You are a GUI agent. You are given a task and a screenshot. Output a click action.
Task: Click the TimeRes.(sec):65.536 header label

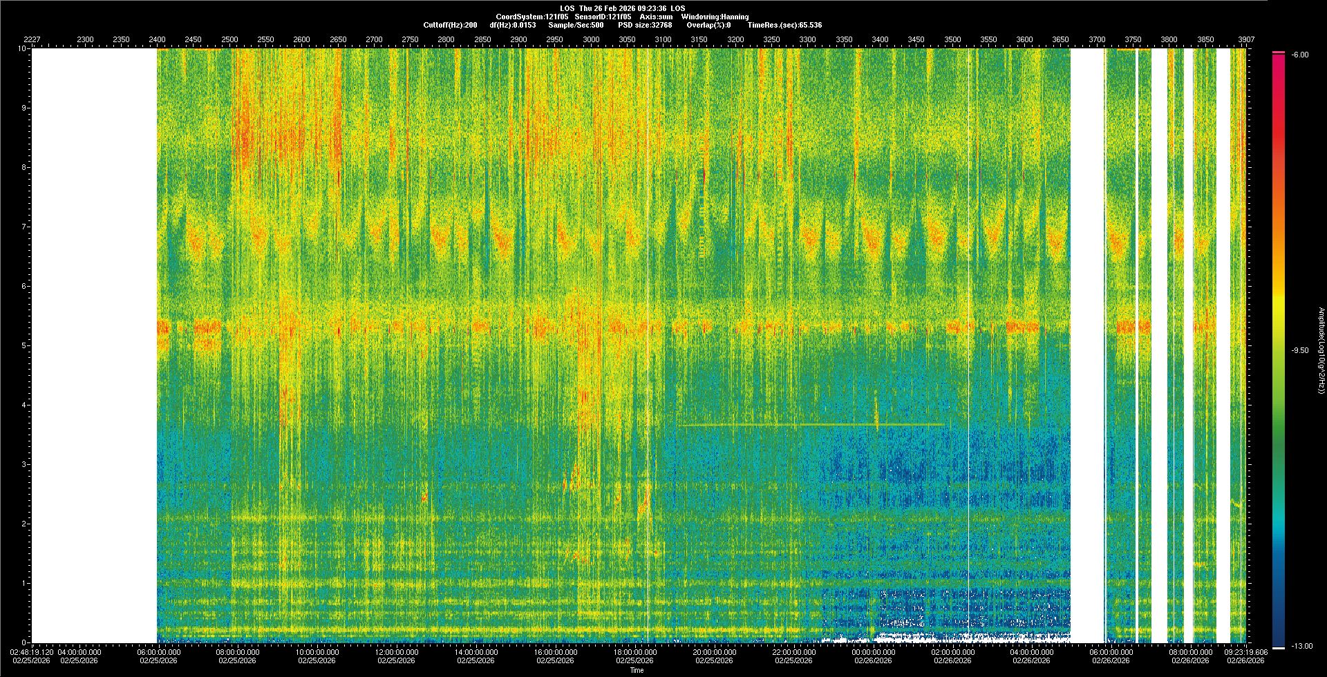pos(784,25)
